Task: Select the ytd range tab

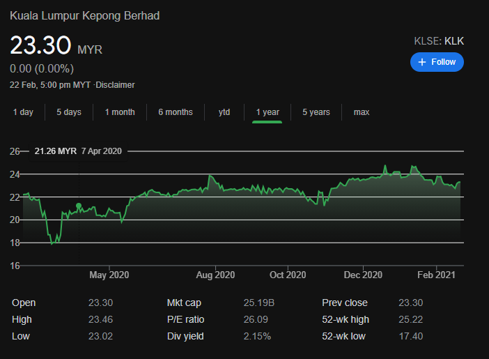Action: (x=224, y=112)
